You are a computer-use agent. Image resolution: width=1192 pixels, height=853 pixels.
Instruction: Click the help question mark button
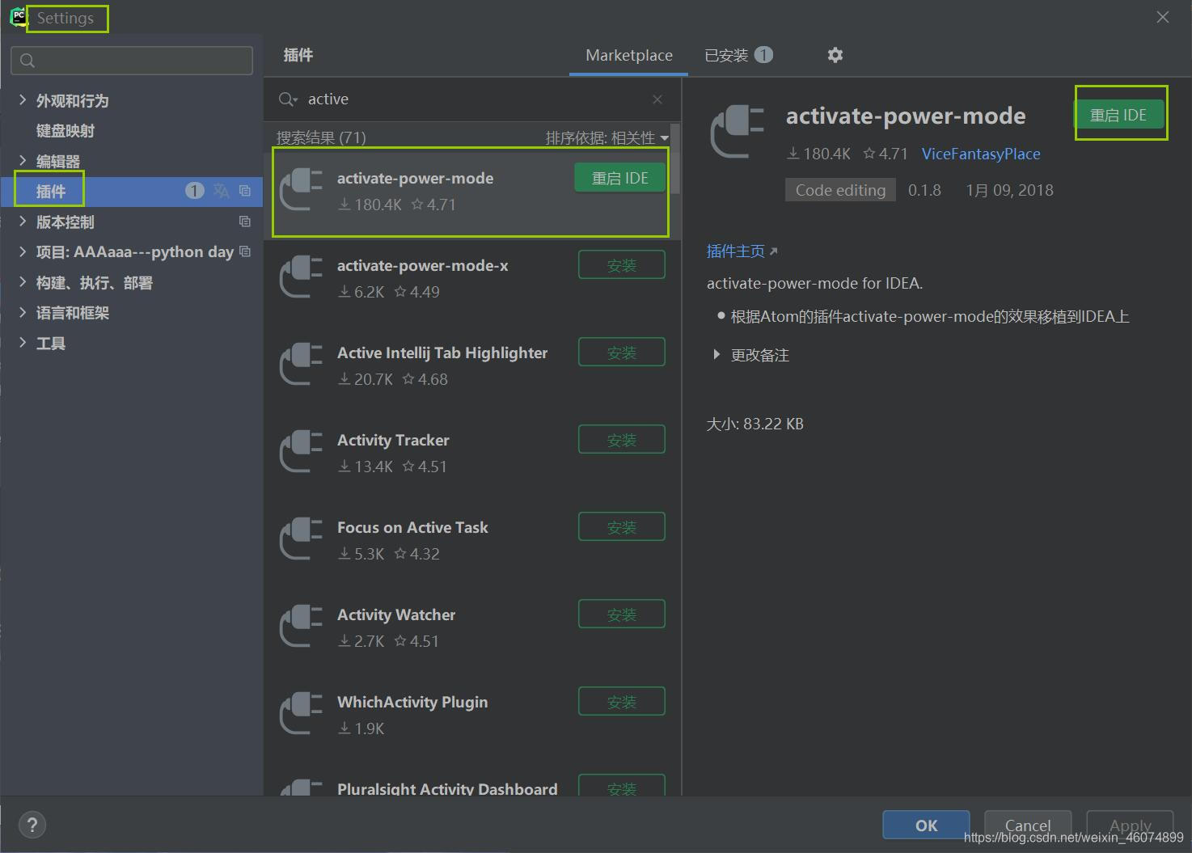(32, 825)
